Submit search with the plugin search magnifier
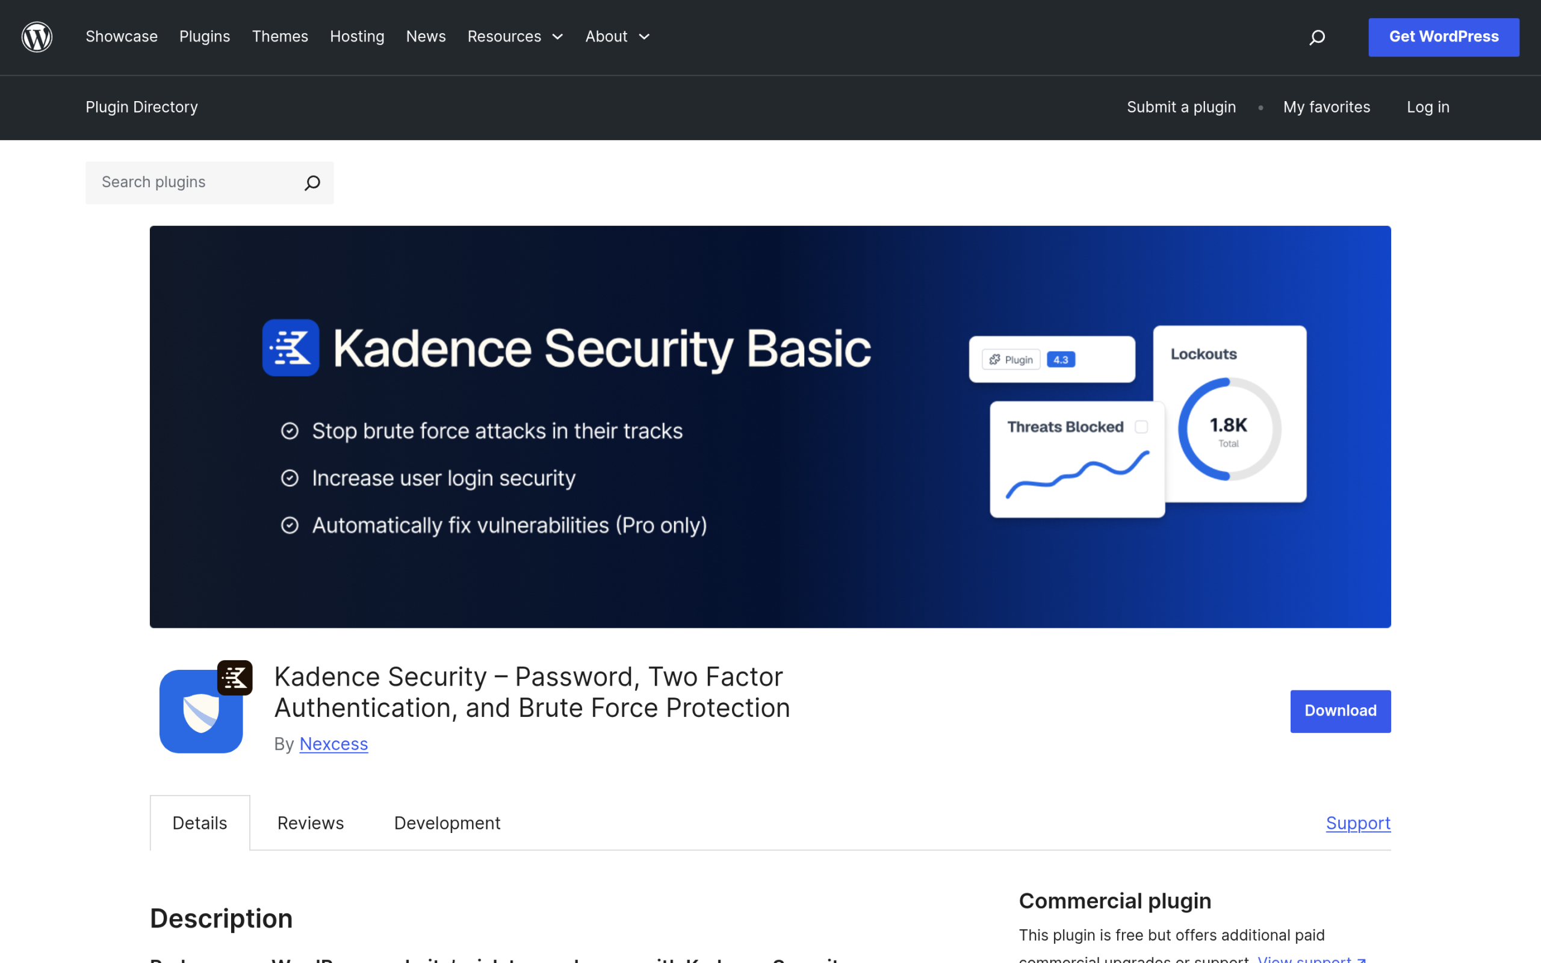This screenshot has height=963, width=1541. coord(312,183)
